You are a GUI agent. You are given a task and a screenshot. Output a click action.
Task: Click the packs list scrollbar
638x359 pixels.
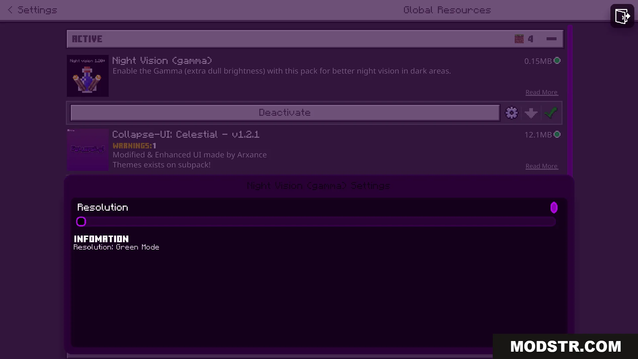[570, 100]
